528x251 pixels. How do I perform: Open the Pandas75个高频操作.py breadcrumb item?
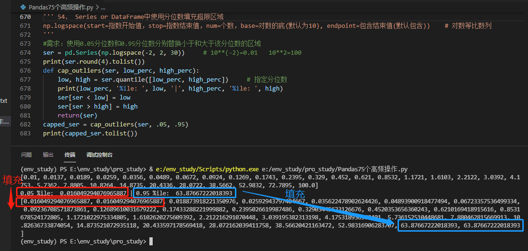point(61,7)
